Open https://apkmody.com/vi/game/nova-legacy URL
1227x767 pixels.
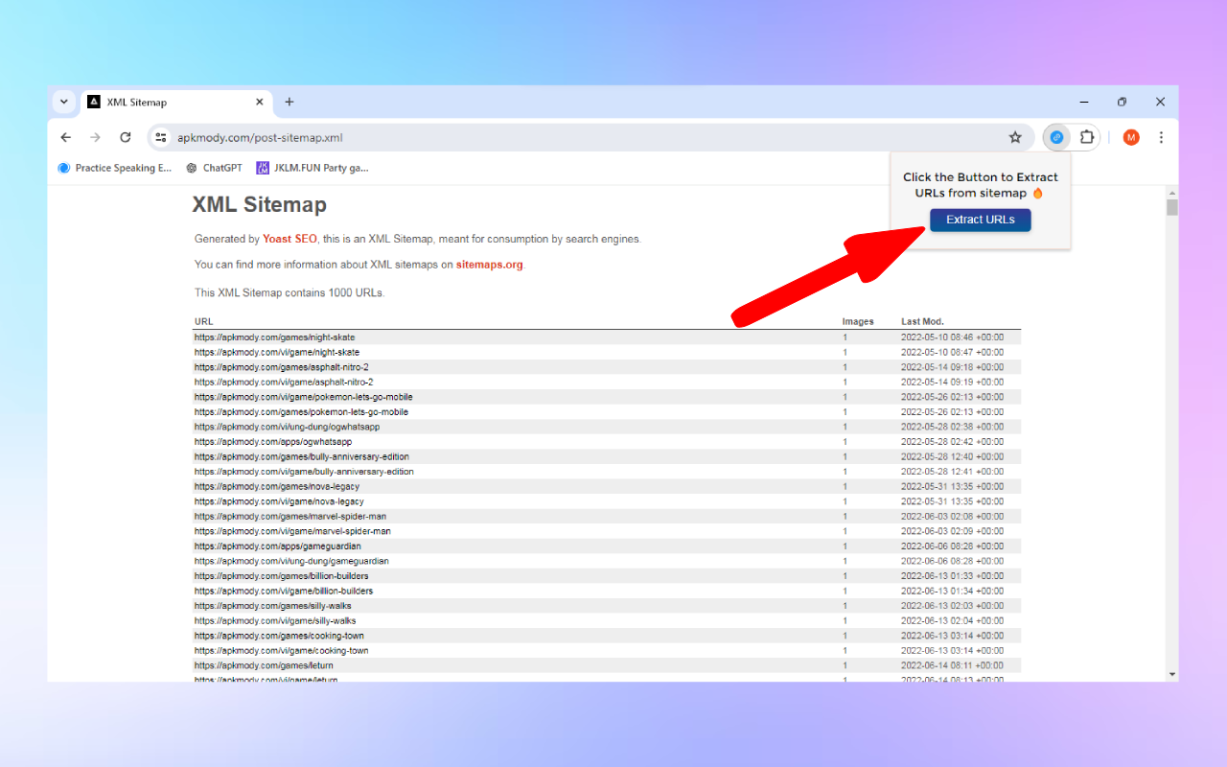pos(279,501)
